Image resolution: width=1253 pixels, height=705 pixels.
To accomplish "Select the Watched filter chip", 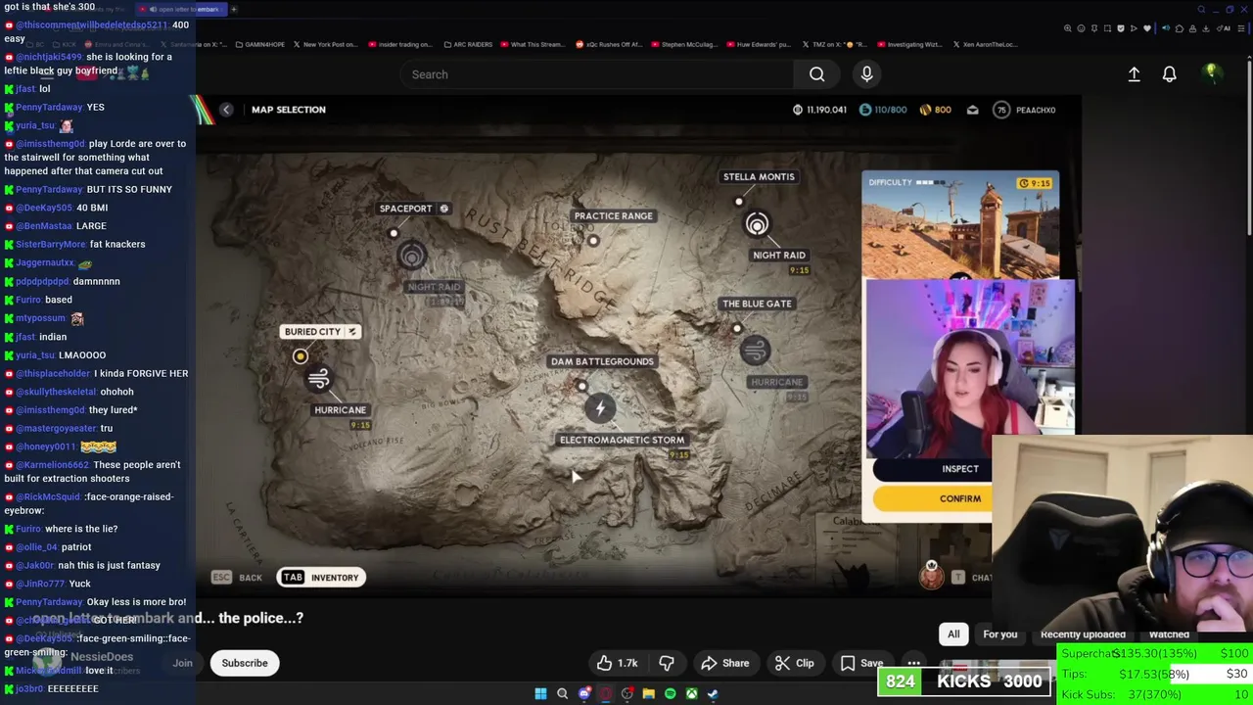I will tap(1169, 634).
